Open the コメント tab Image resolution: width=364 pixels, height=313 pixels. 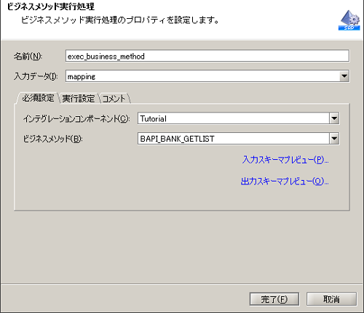[x=114, y=99]
